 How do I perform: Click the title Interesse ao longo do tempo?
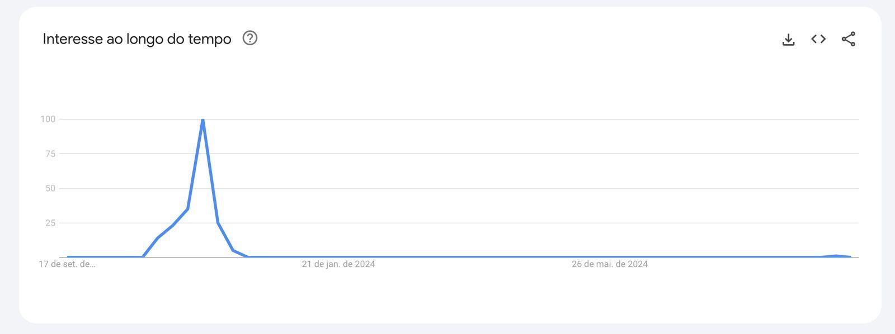(137, 39)
